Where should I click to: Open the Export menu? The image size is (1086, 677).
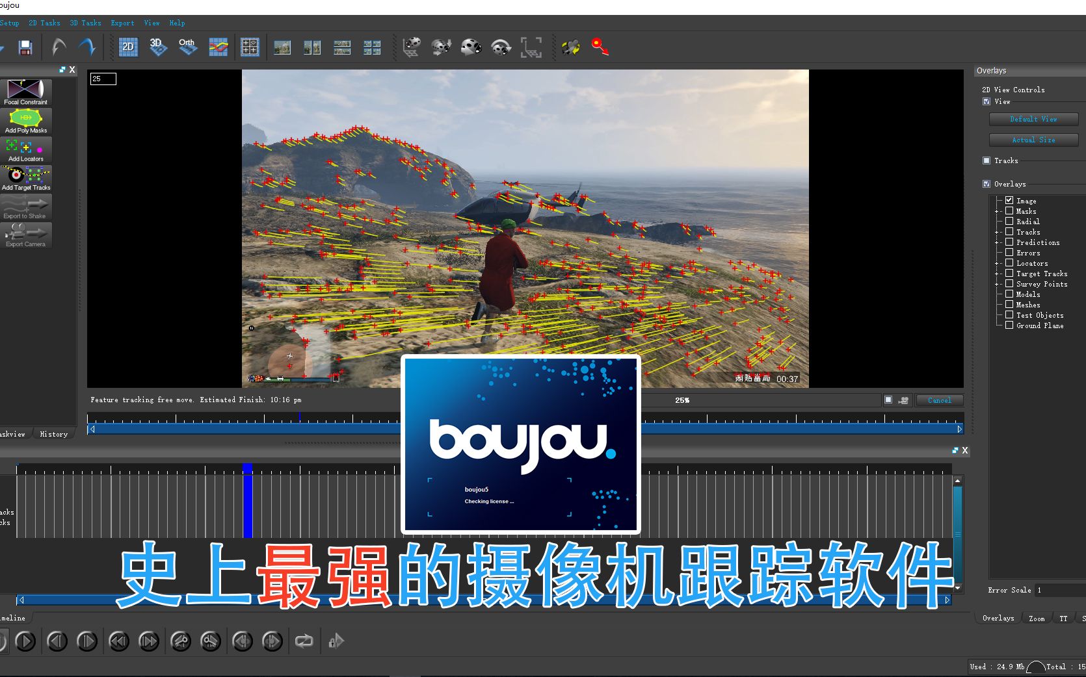[122, 23]
